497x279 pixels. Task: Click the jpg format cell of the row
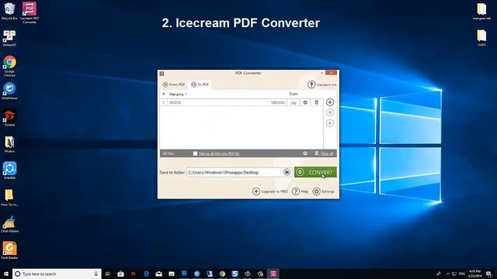[x=294, y=102]
